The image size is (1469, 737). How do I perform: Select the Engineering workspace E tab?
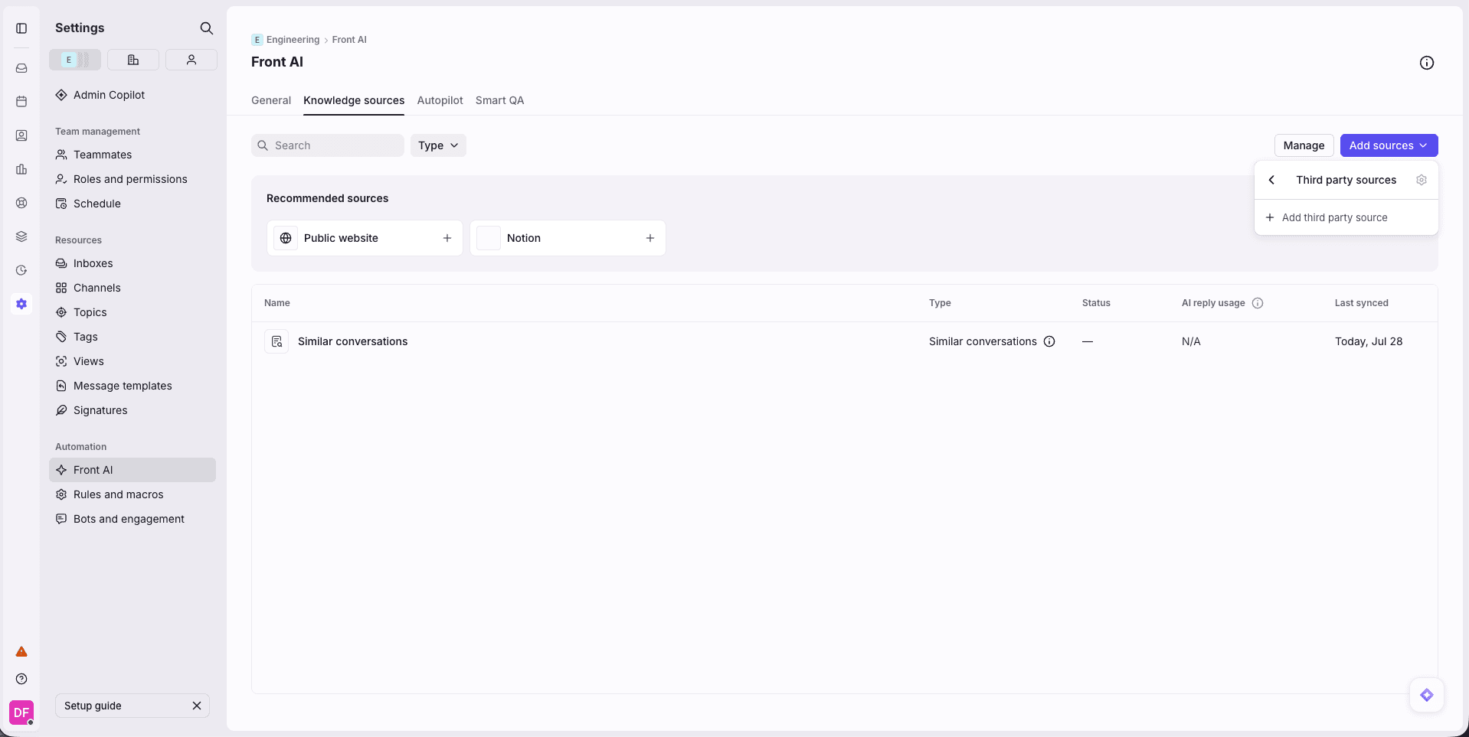tap(75, 60)
